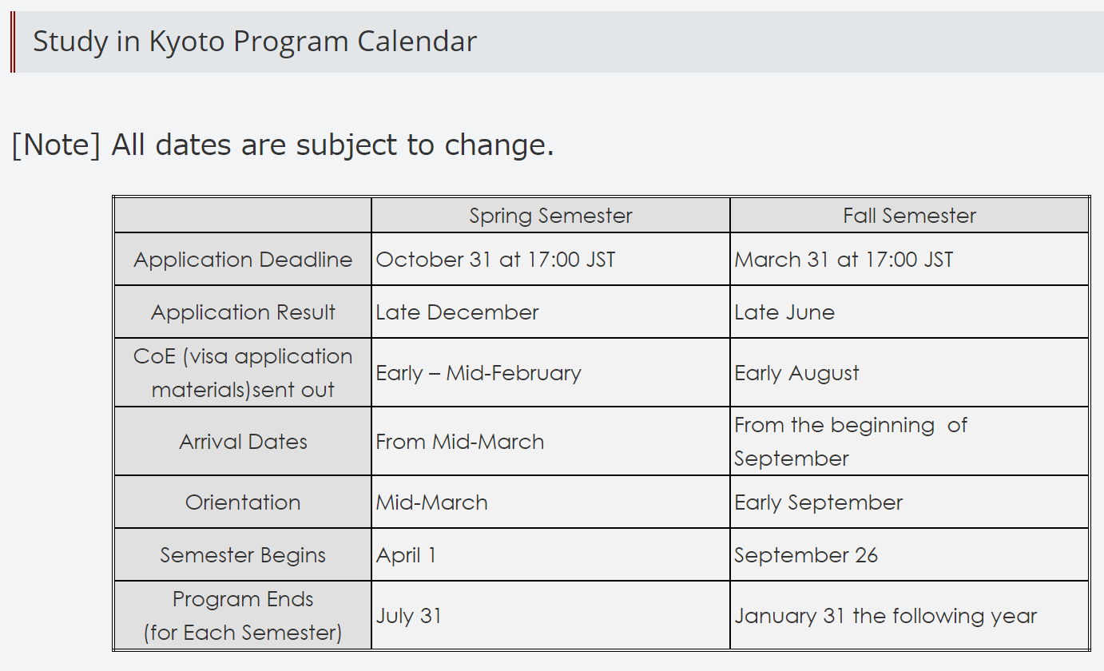Click the January 31 the following year cell
Viewport: 1104px width, 671px height.
click(x=909, y=616)
